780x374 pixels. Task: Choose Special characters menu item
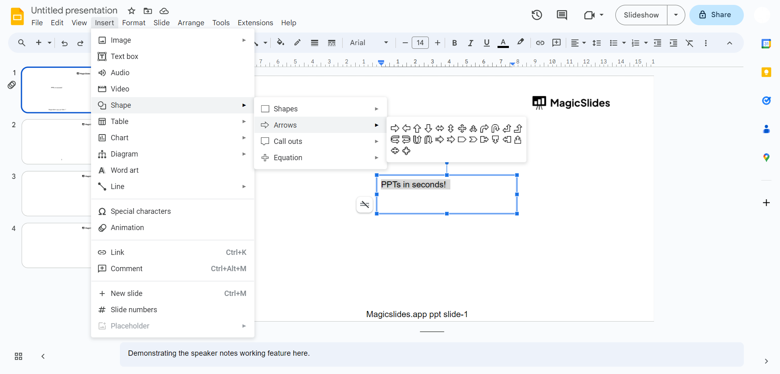coord(173,211)
